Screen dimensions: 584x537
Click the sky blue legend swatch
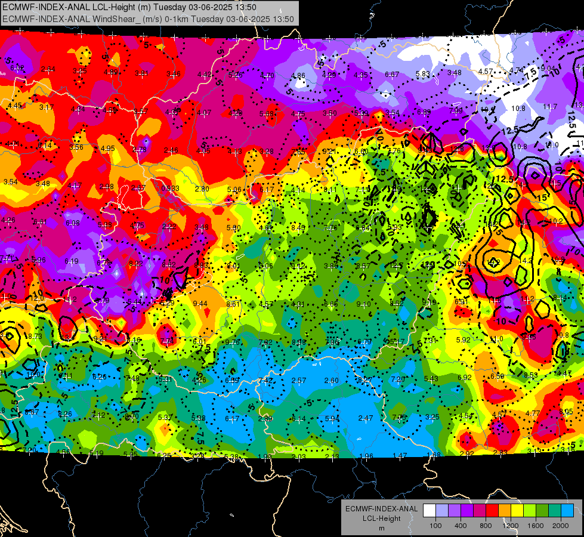click(567, 510)
